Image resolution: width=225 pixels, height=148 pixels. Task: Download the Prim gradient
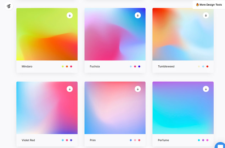[138, 89]
